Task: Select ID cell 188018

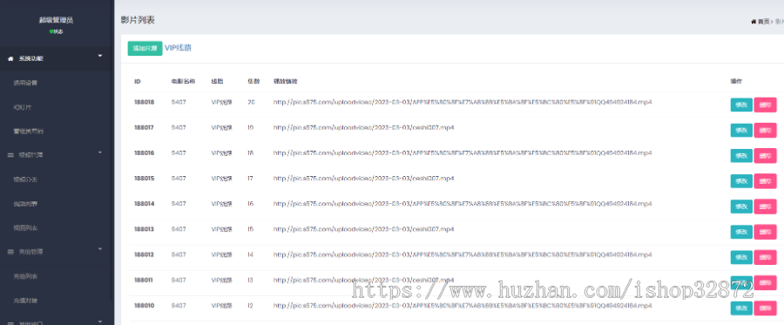Action: [144, 102]
